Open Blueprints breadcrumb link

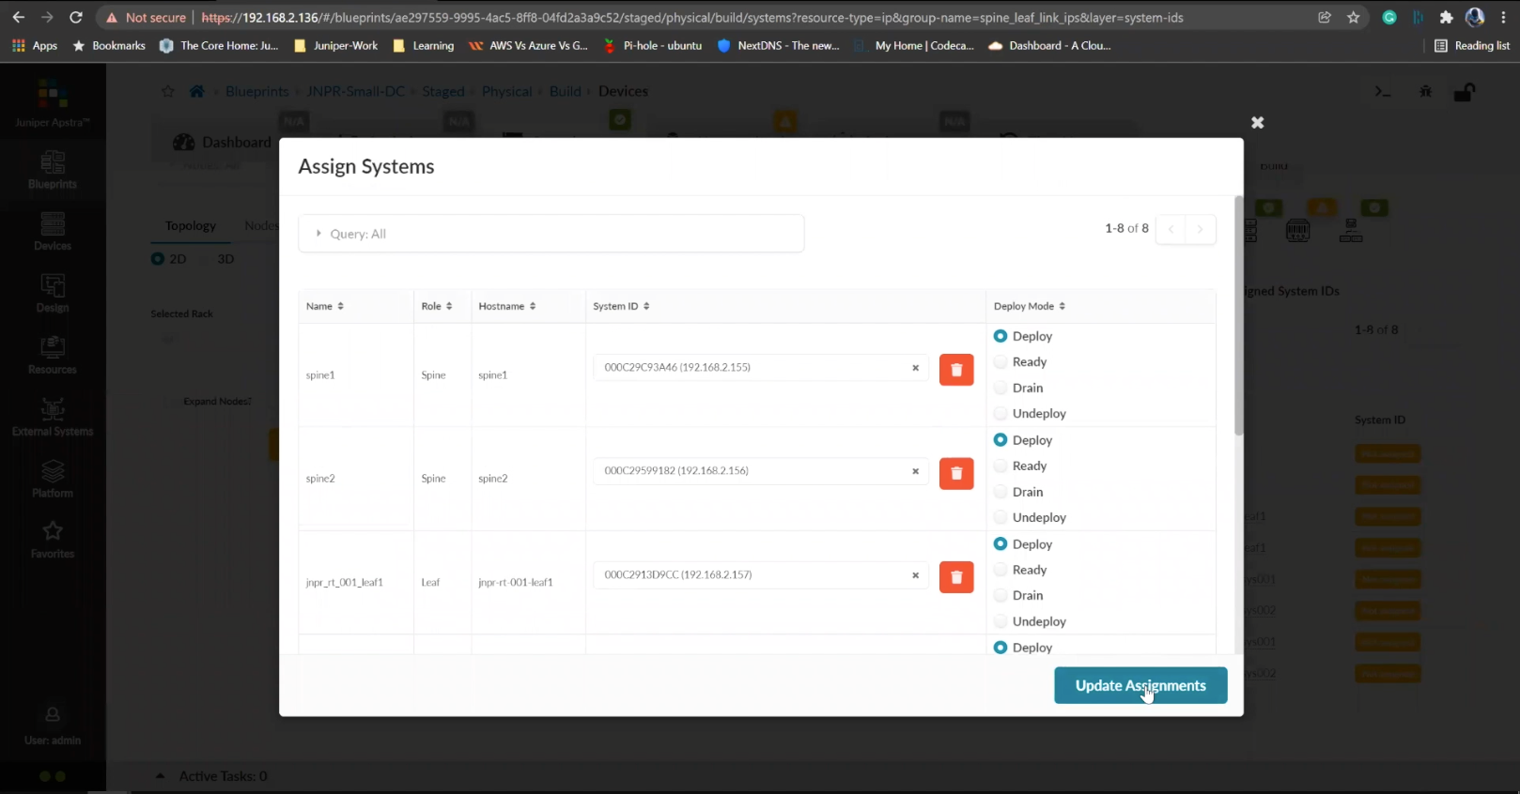(256, 91)
